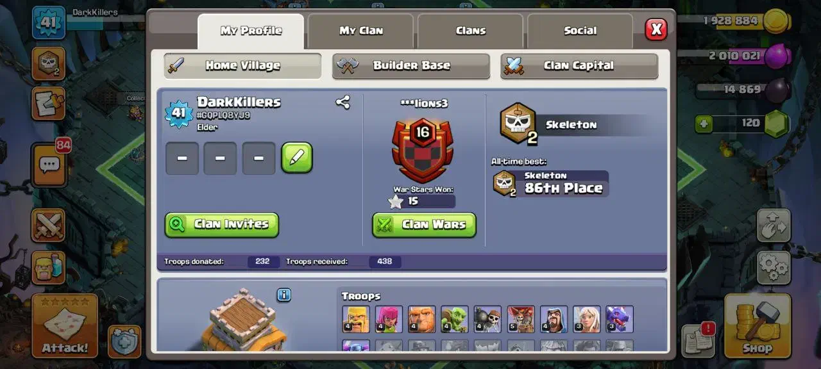Open the news log with red alert
Viewport: 821px width, 369px height.
[x=698, y=340]
